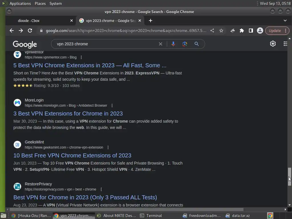Click the date and time in top panel

[275, 3]
